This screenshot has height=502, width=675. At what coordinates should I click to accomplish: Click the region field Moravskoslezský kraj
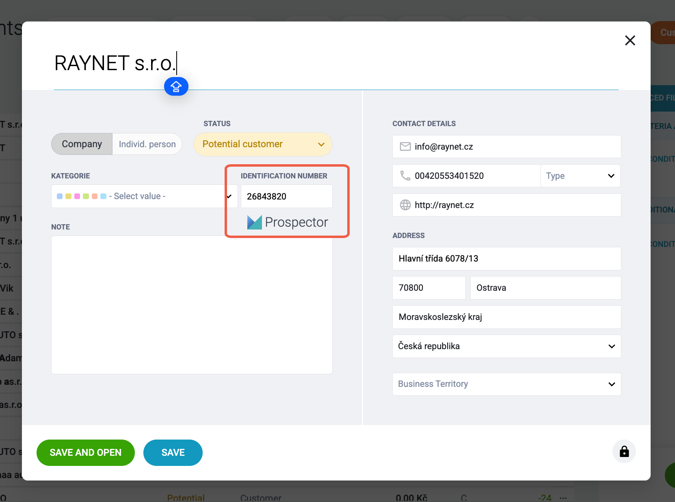[506, 317]
